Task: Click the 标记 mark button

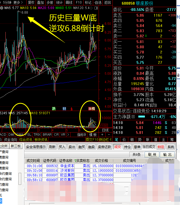Action: point(88,2)
